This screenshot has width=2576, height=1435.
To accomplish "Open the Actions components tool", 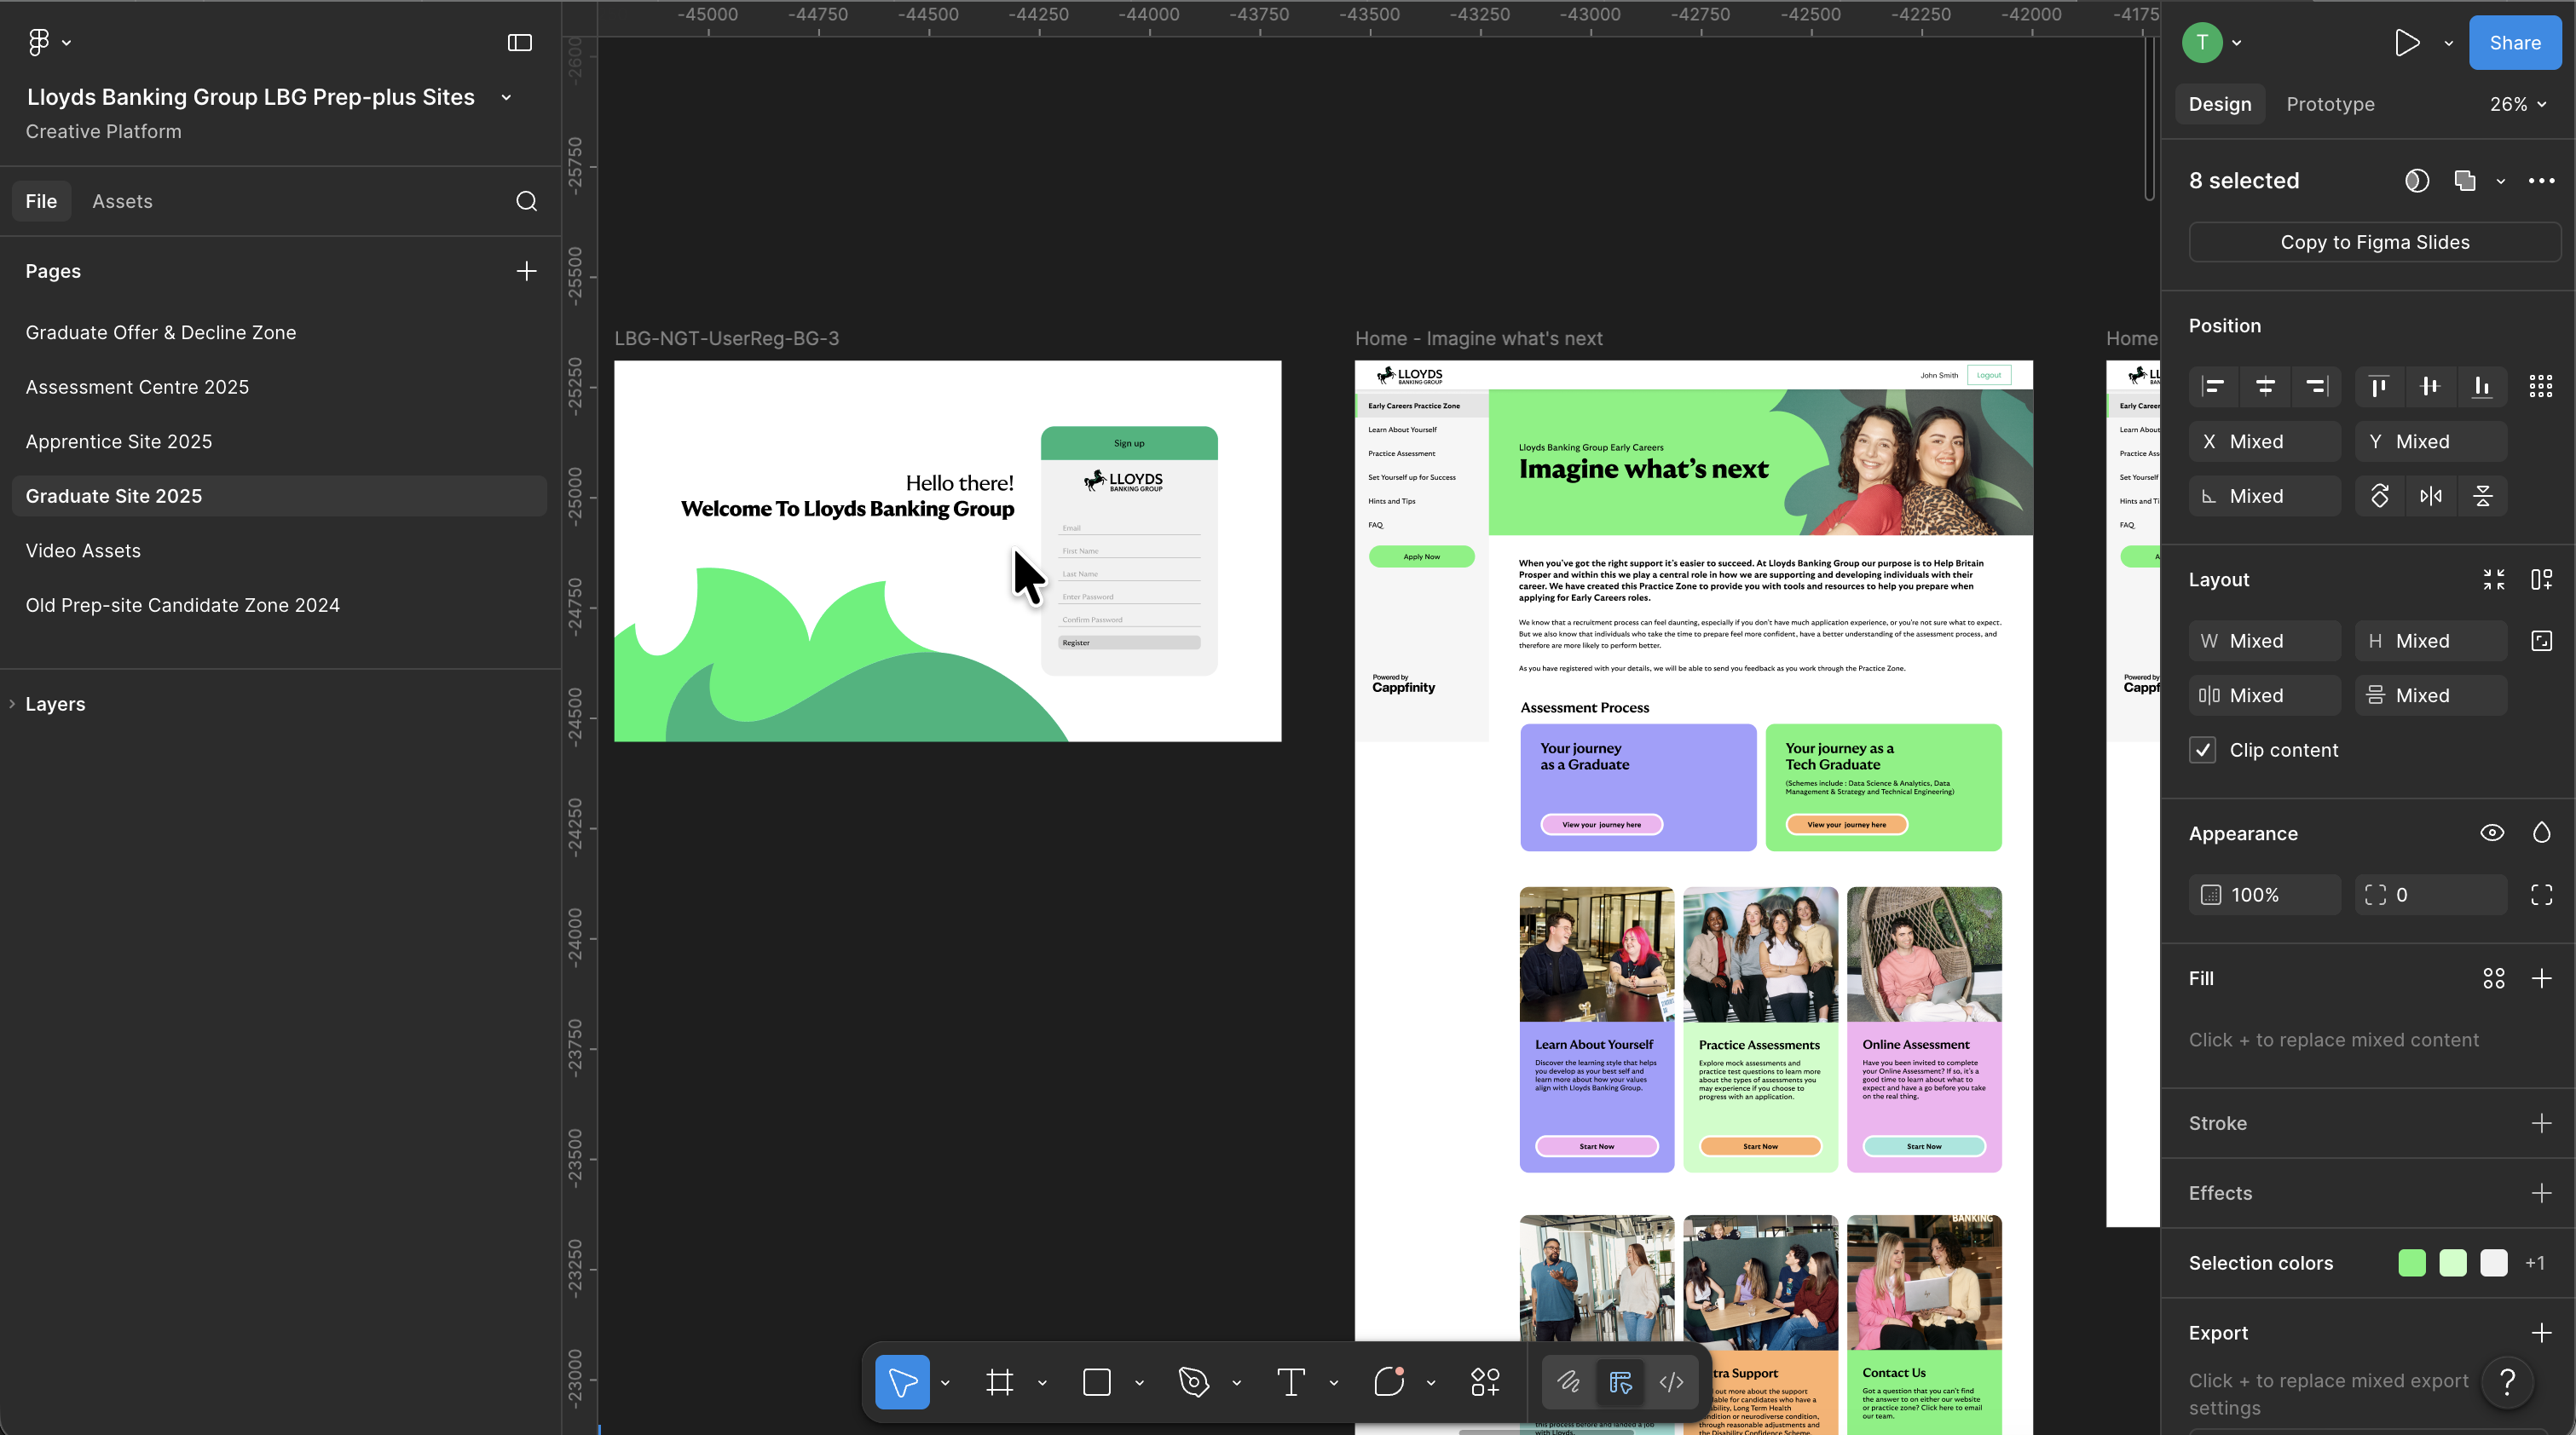I will point(1486,1382).
